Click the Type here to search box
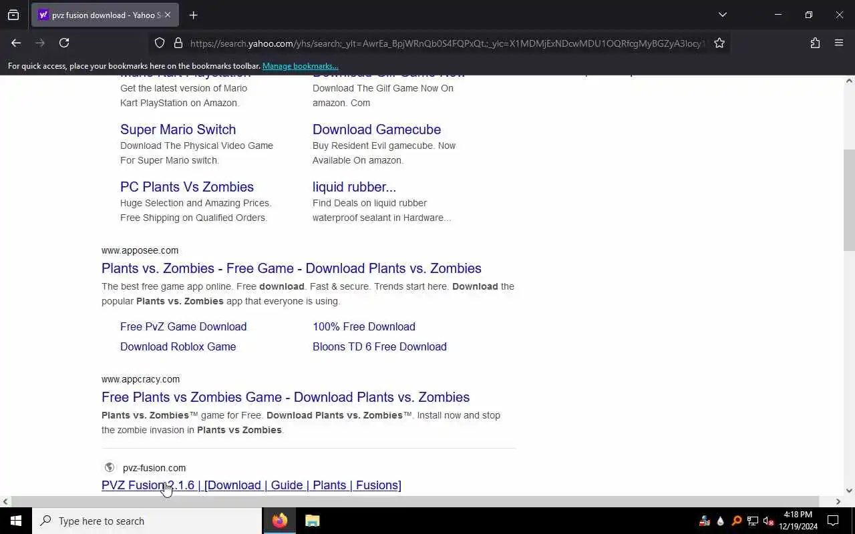 (147, 521)
